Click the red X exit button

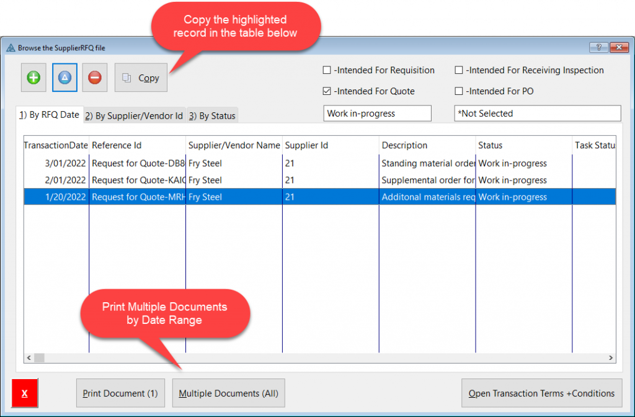point(25,393)
